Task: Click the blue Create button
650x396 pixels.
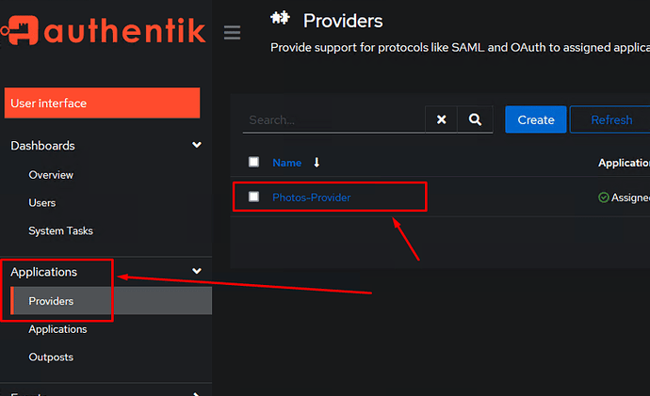Action: point(536,119)
